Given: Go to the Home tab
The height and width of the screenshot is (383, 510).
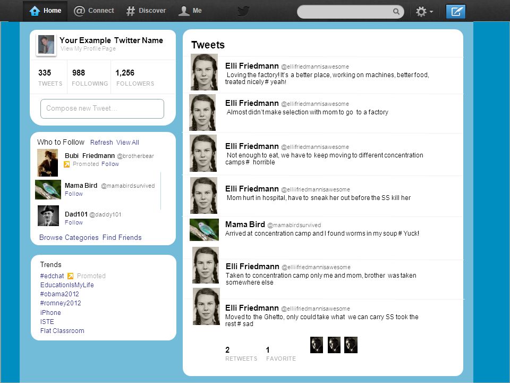Looking at the screenshot, I should [x=45, y=11].
